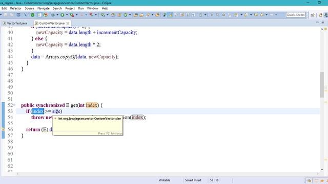Click the vertical scrollbar down arrow
Screen dimensions: 328x184
322,169
